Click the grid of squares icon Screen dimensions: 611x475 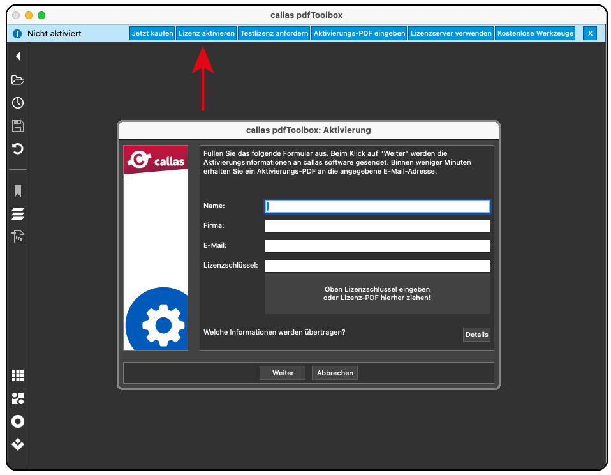click(x=18, y=375)
